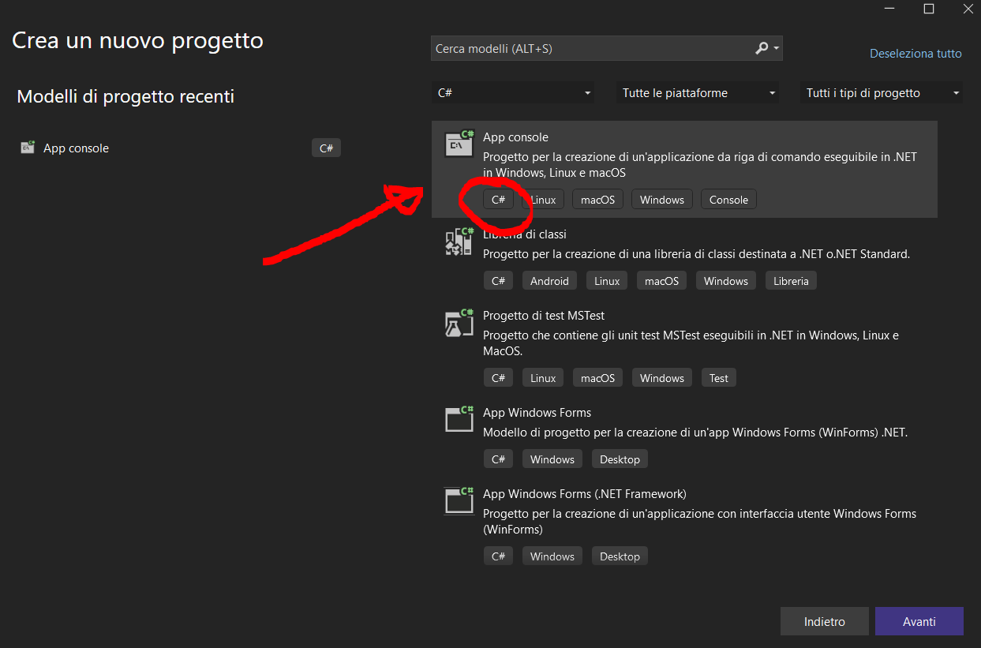Click the Console tag under App console
Image resolution: width=981 pixels, height=648 pixels.
click(728, 200)
